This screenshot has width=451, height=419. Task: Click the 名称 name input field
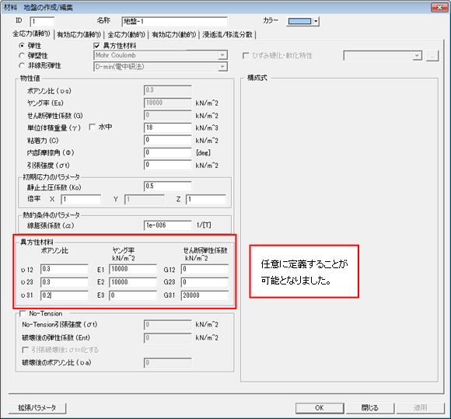pos(175,21)
